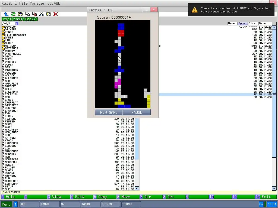Click the 4 Edit function key button
The image size is (278, 208).
tap(82, 197)
